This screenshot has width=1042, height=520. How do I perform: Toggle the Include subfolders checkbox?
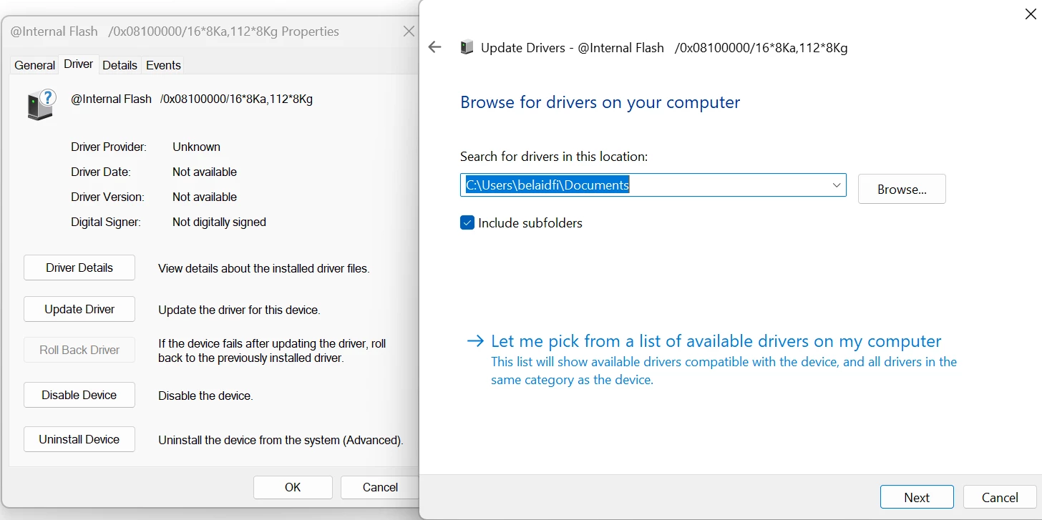point(467,222)
